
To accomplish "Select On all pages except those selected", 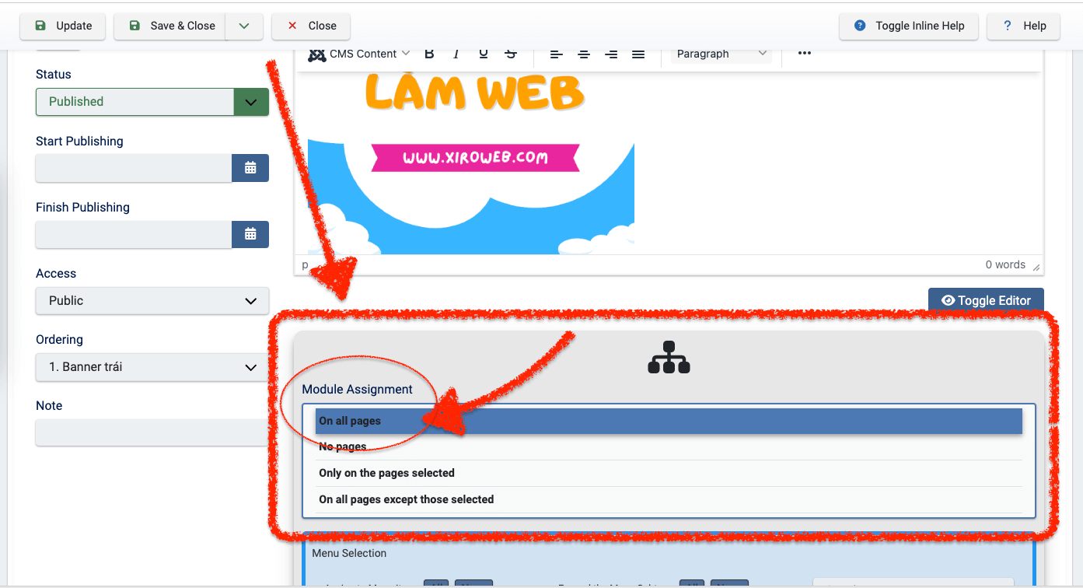I will [669, 499].
